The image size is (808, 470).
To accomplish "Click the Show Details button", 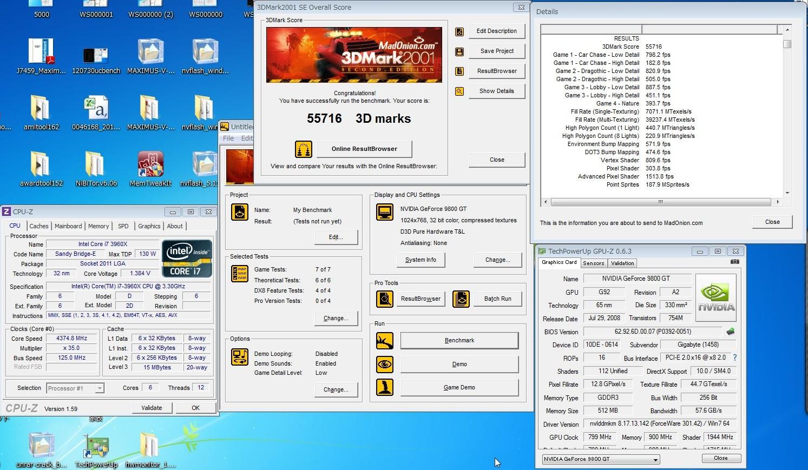I will pyautogui.click(x=497, y=91).
